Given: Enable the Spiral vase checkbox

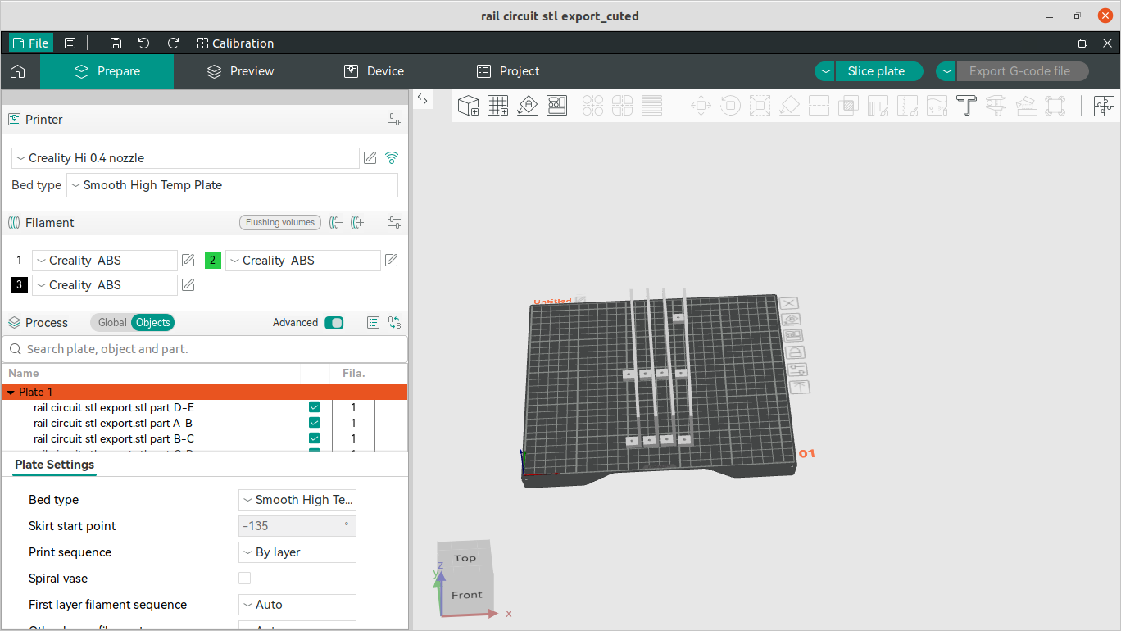Looking at the screenshot, I should (x=244, y=579).
